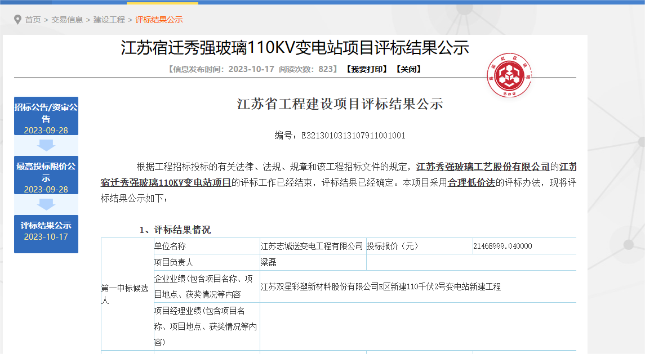Click the project leader name 梁磊

[269, 262]
